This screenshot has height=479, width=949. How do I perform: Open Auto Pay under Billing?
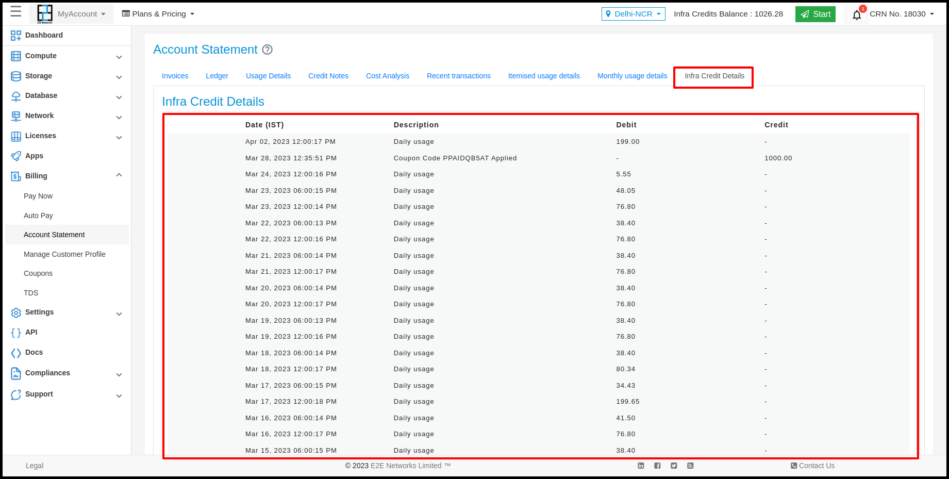pyautogui.click(x=38, y=216)
